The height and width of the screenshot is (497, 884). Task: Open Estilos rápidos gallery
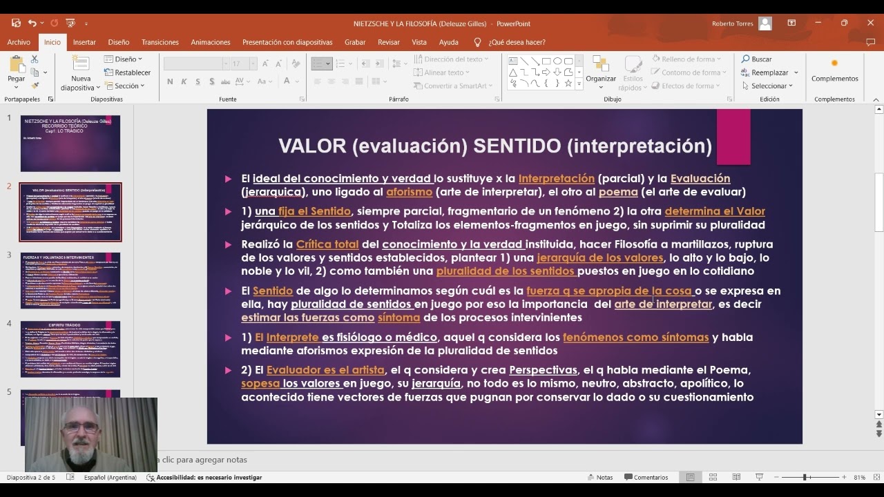[x=633, y=73]
